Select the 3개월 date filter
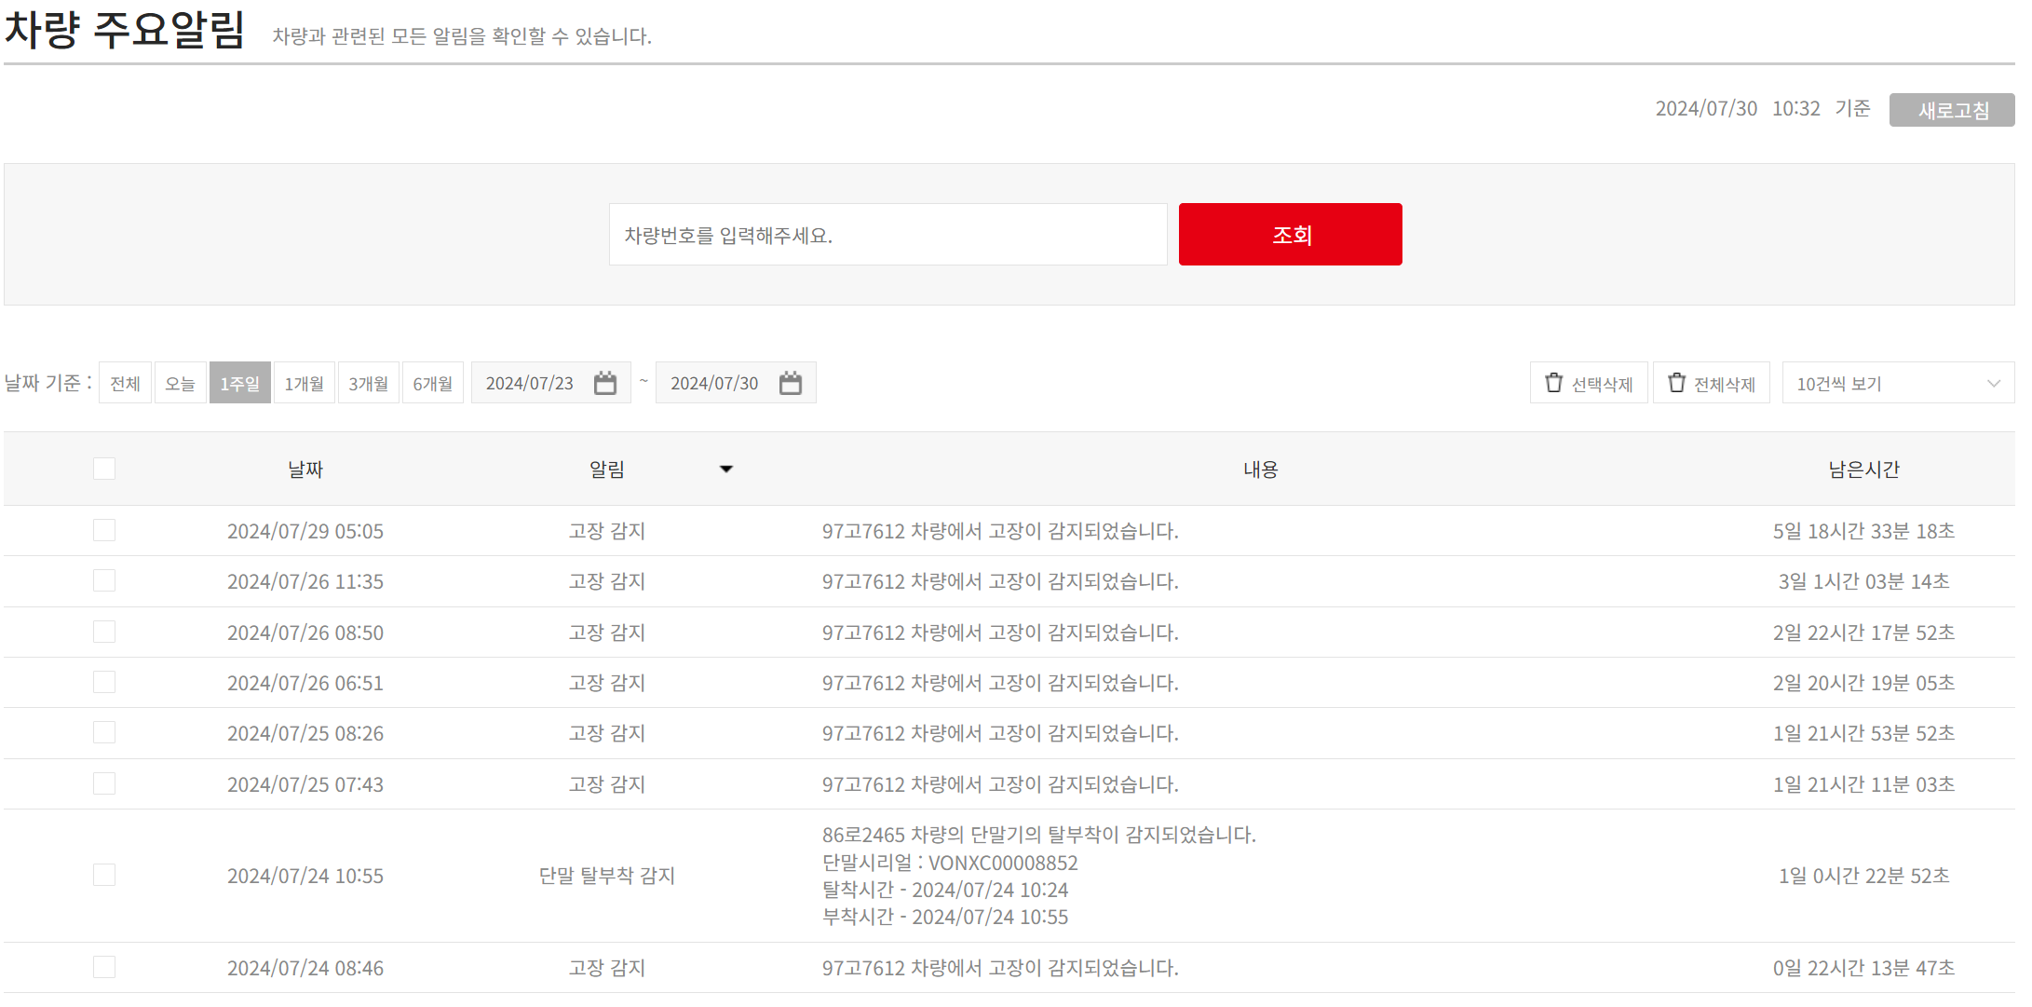The image size is (2032, 1007). click(x=369, y=383)
